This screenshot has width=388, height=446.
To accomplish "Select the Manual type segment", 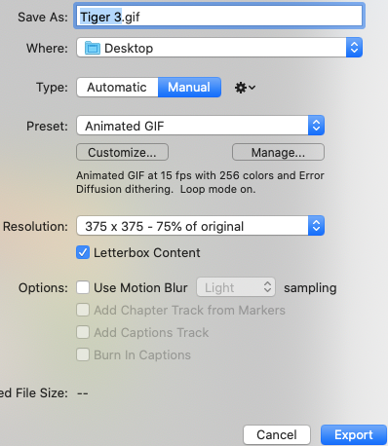I will coord(189,87).
